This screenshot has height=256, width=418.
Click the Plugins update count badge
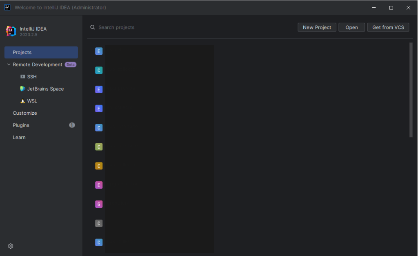pyautogui.click(x=72, y=125)
